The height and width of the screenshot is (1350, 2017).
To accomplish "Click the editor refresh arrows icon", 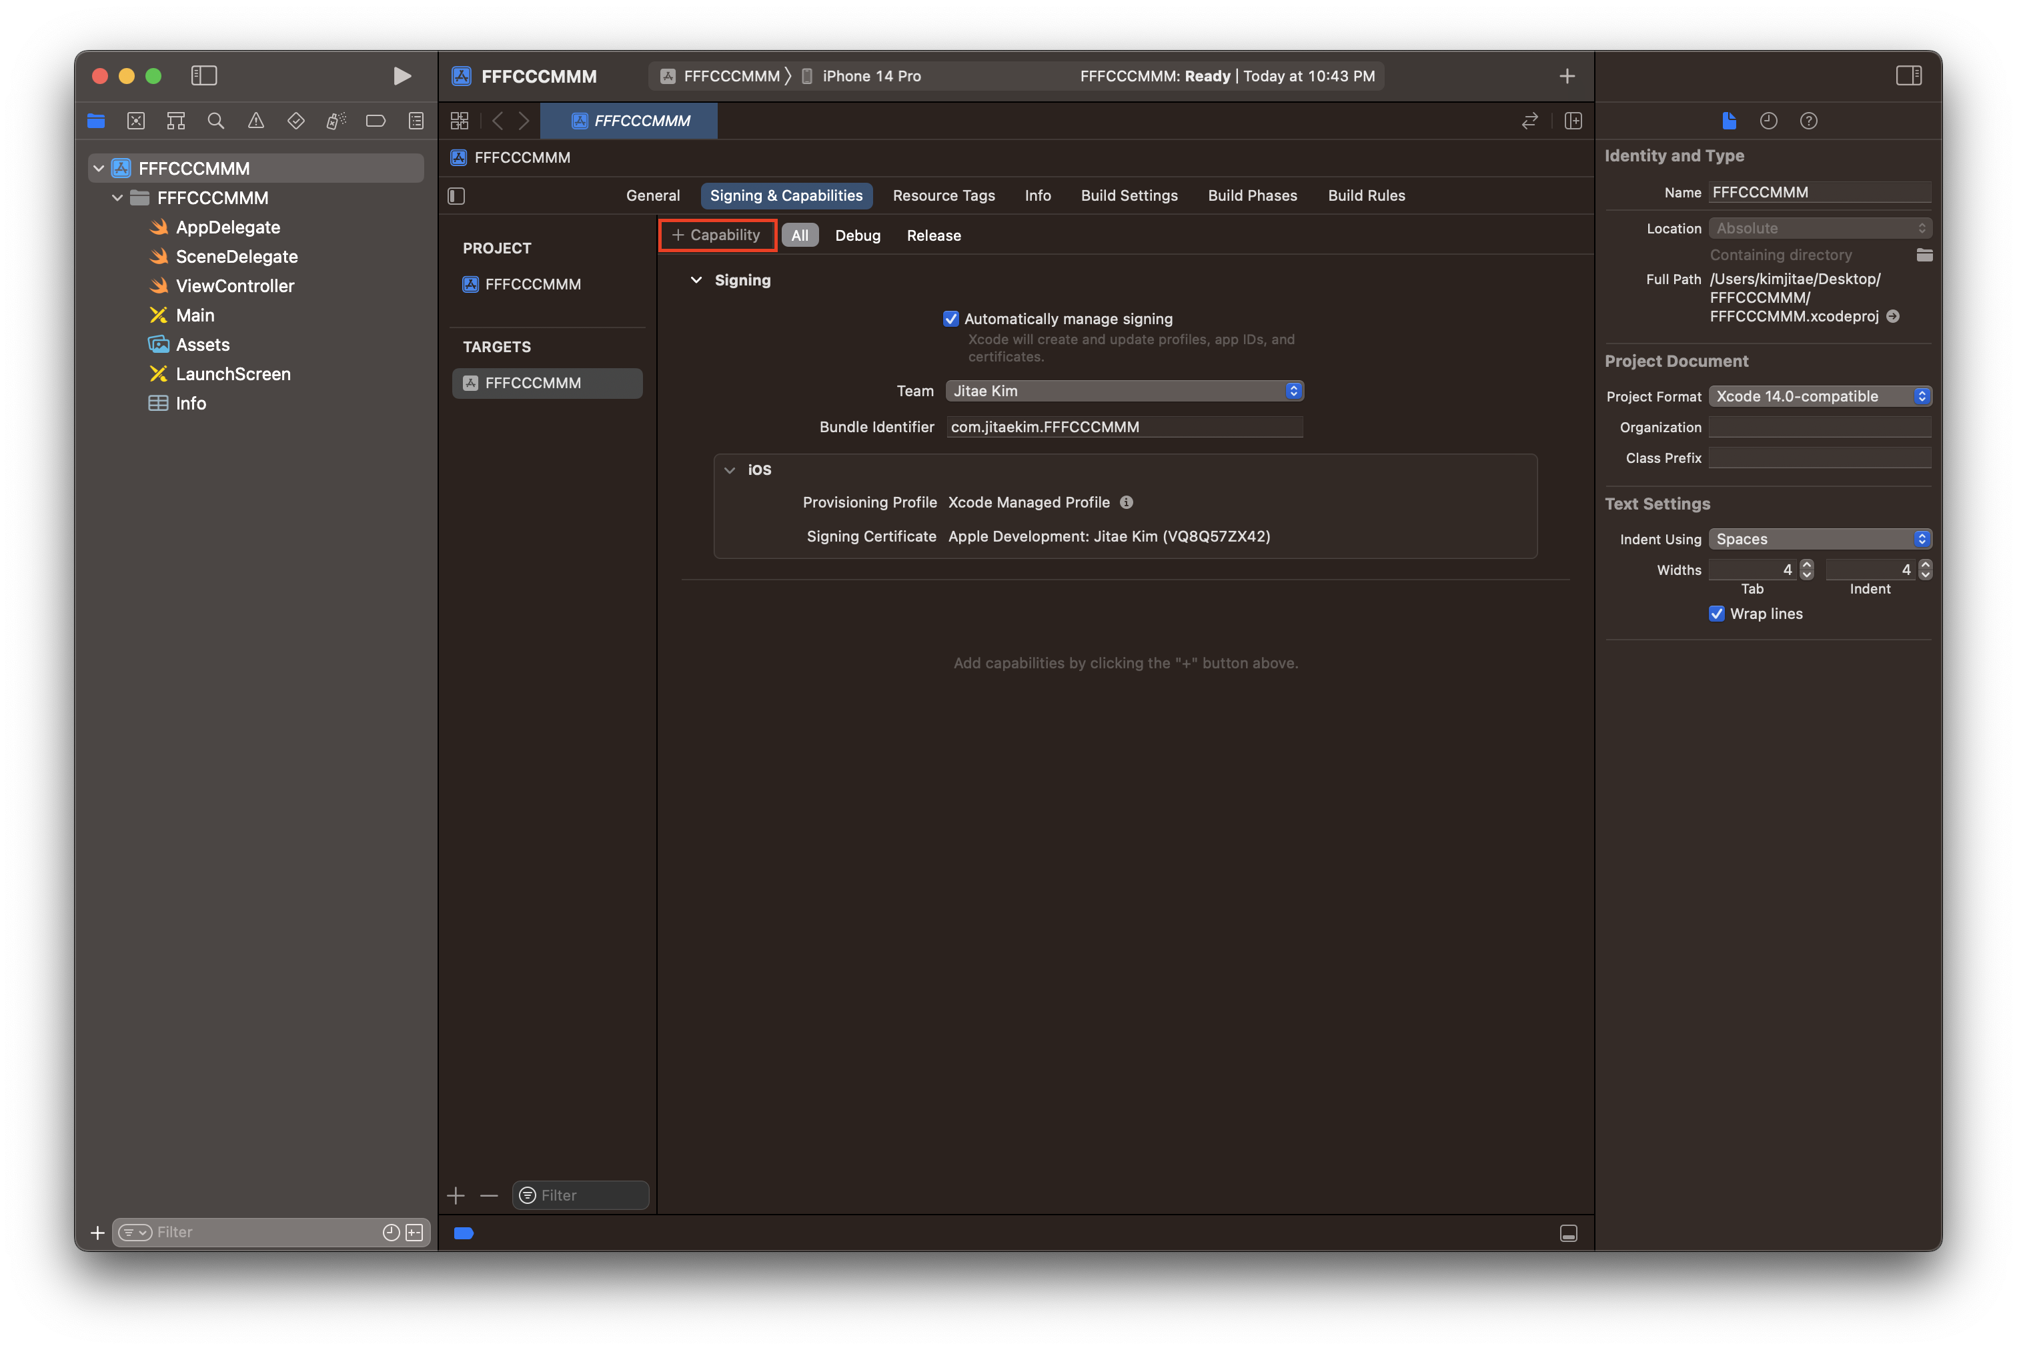I will click(1529, 121).
